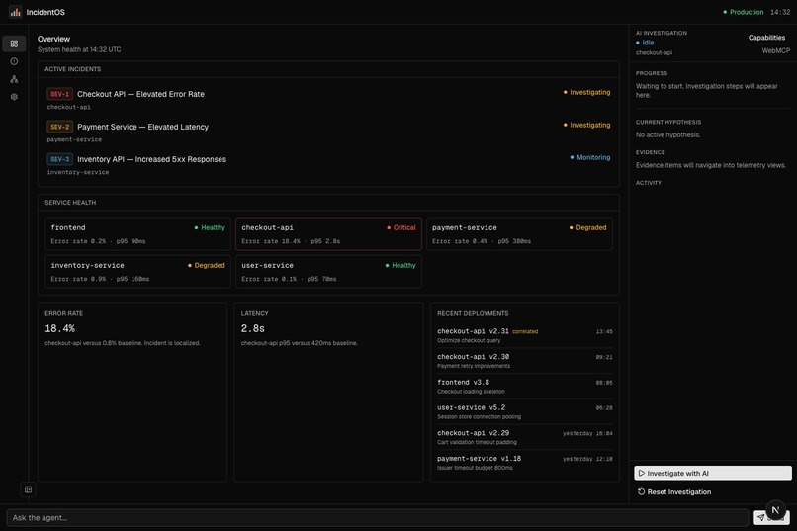The image size is (797, 531).
Task: Click checkout-api under AI Investigation
Action: pyautogui.click(x=654, y=52)
